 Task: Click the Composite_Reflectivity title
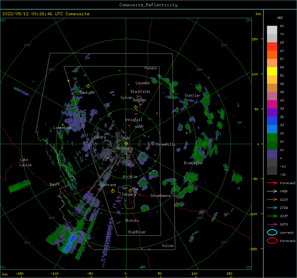[x=148, y=5]
